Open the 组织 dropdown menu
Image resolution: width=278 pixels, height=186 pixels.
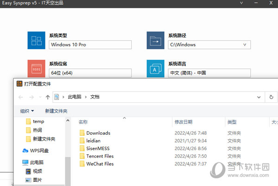click(27, 111)
